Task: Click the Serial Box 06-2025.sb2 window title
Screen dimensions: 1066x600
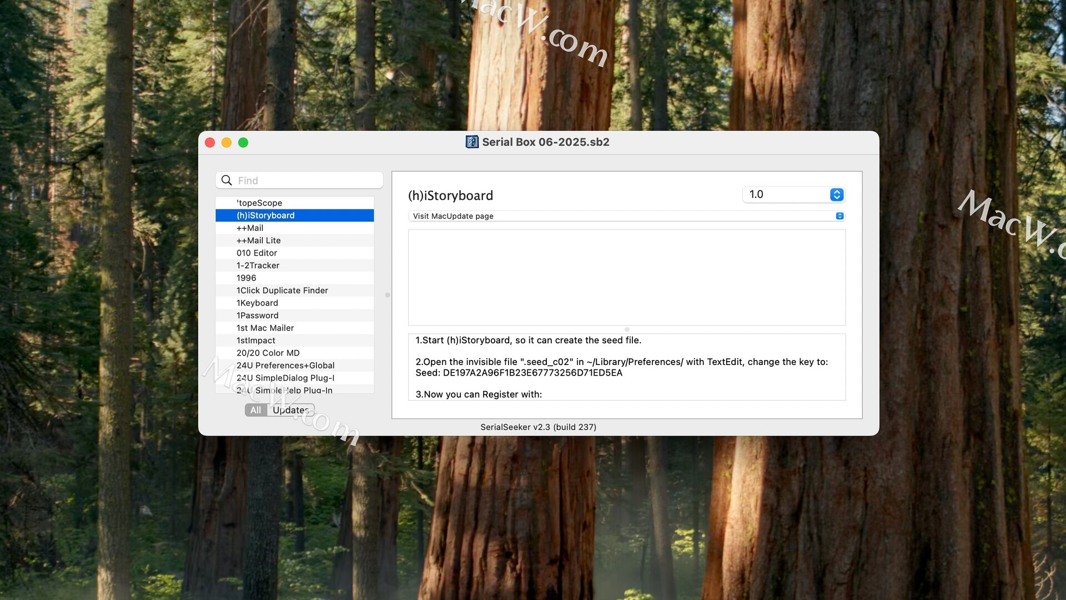Action: tap(546, 142)
